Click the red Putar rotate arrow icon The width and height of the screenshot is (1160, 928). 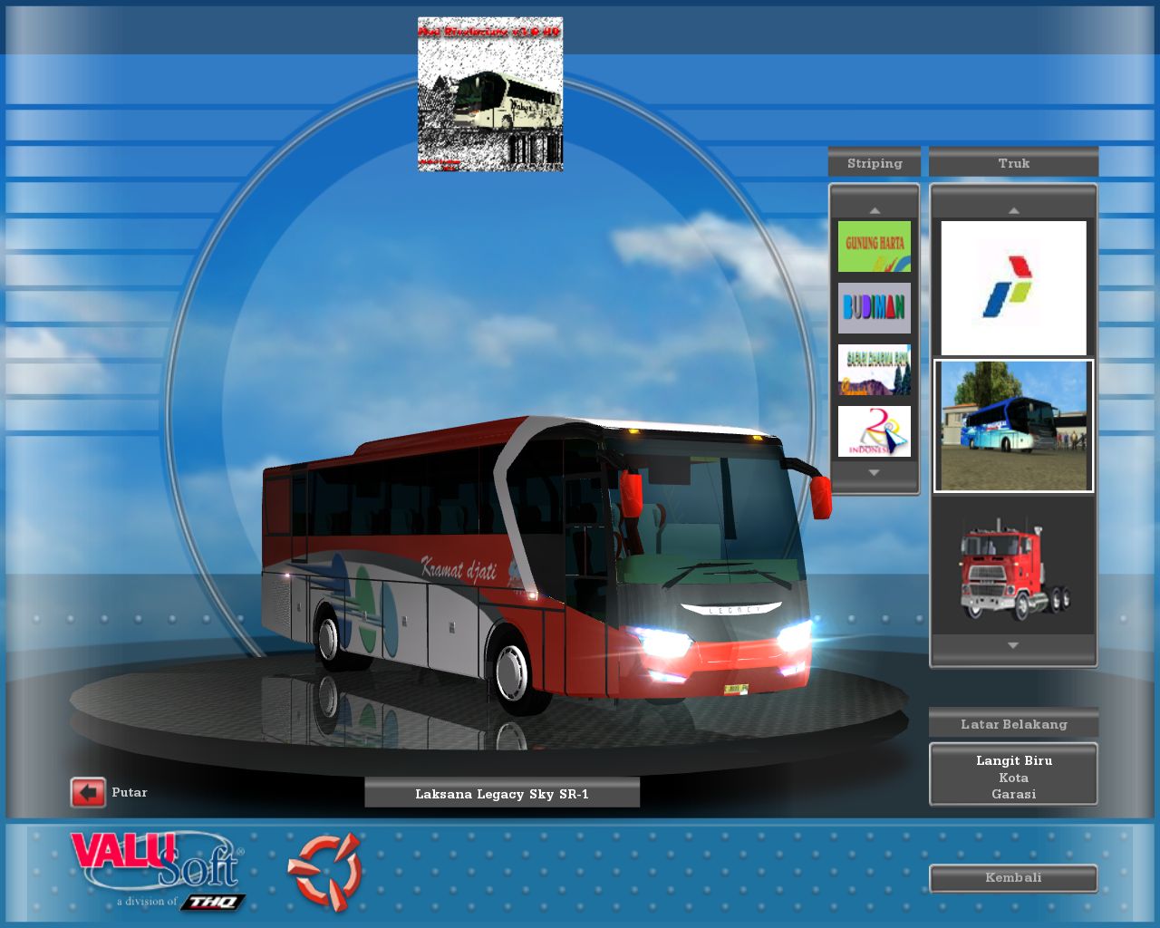(x=88, y=793)
